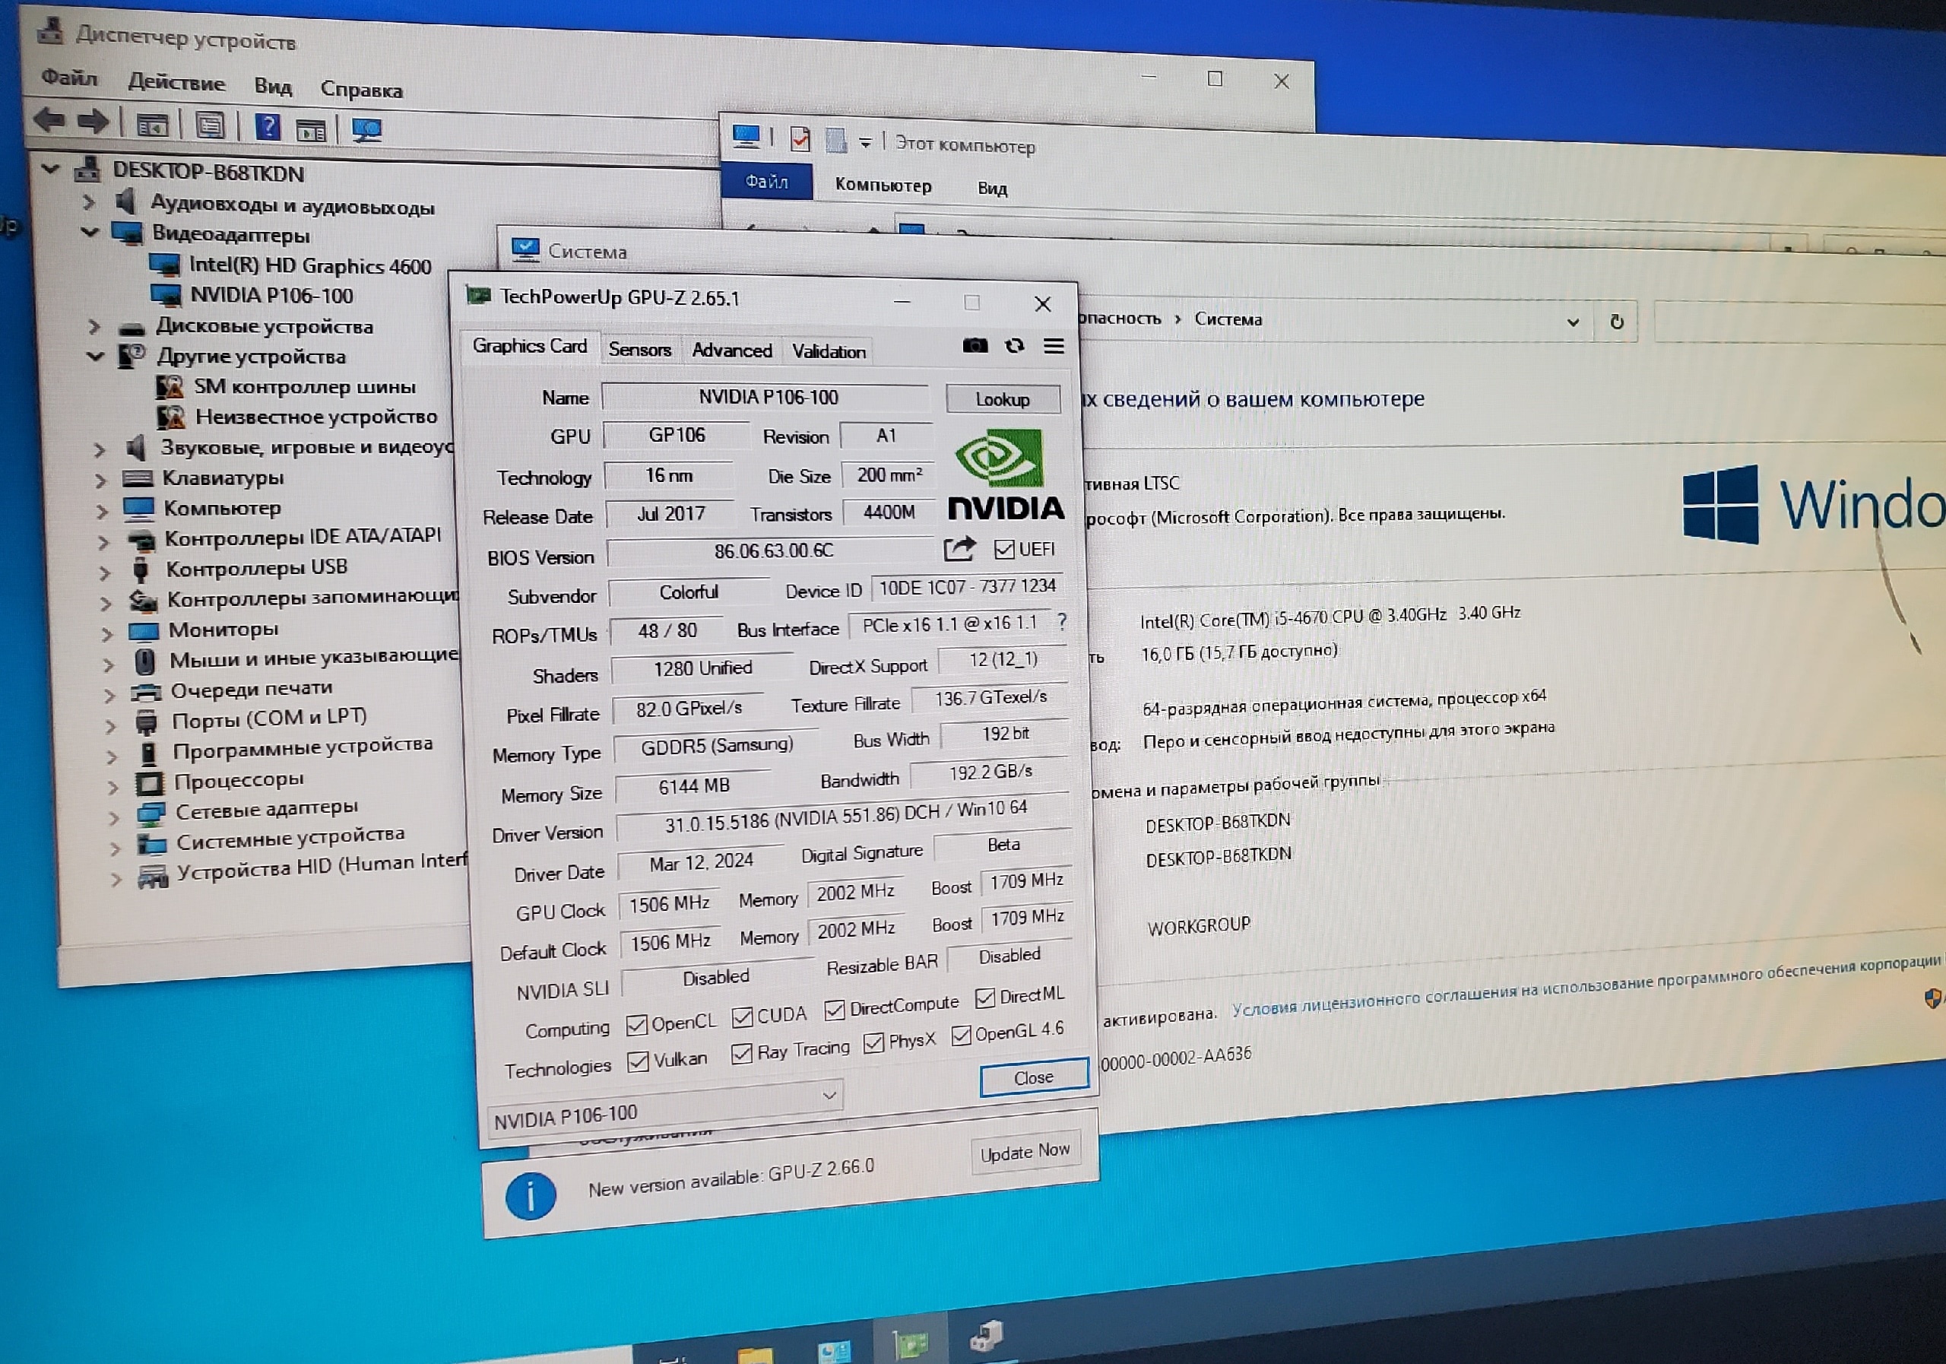The image size is (1946, 1364).
Task: Click the Система breadcrumb in address bar
Action: point(1228,319)
